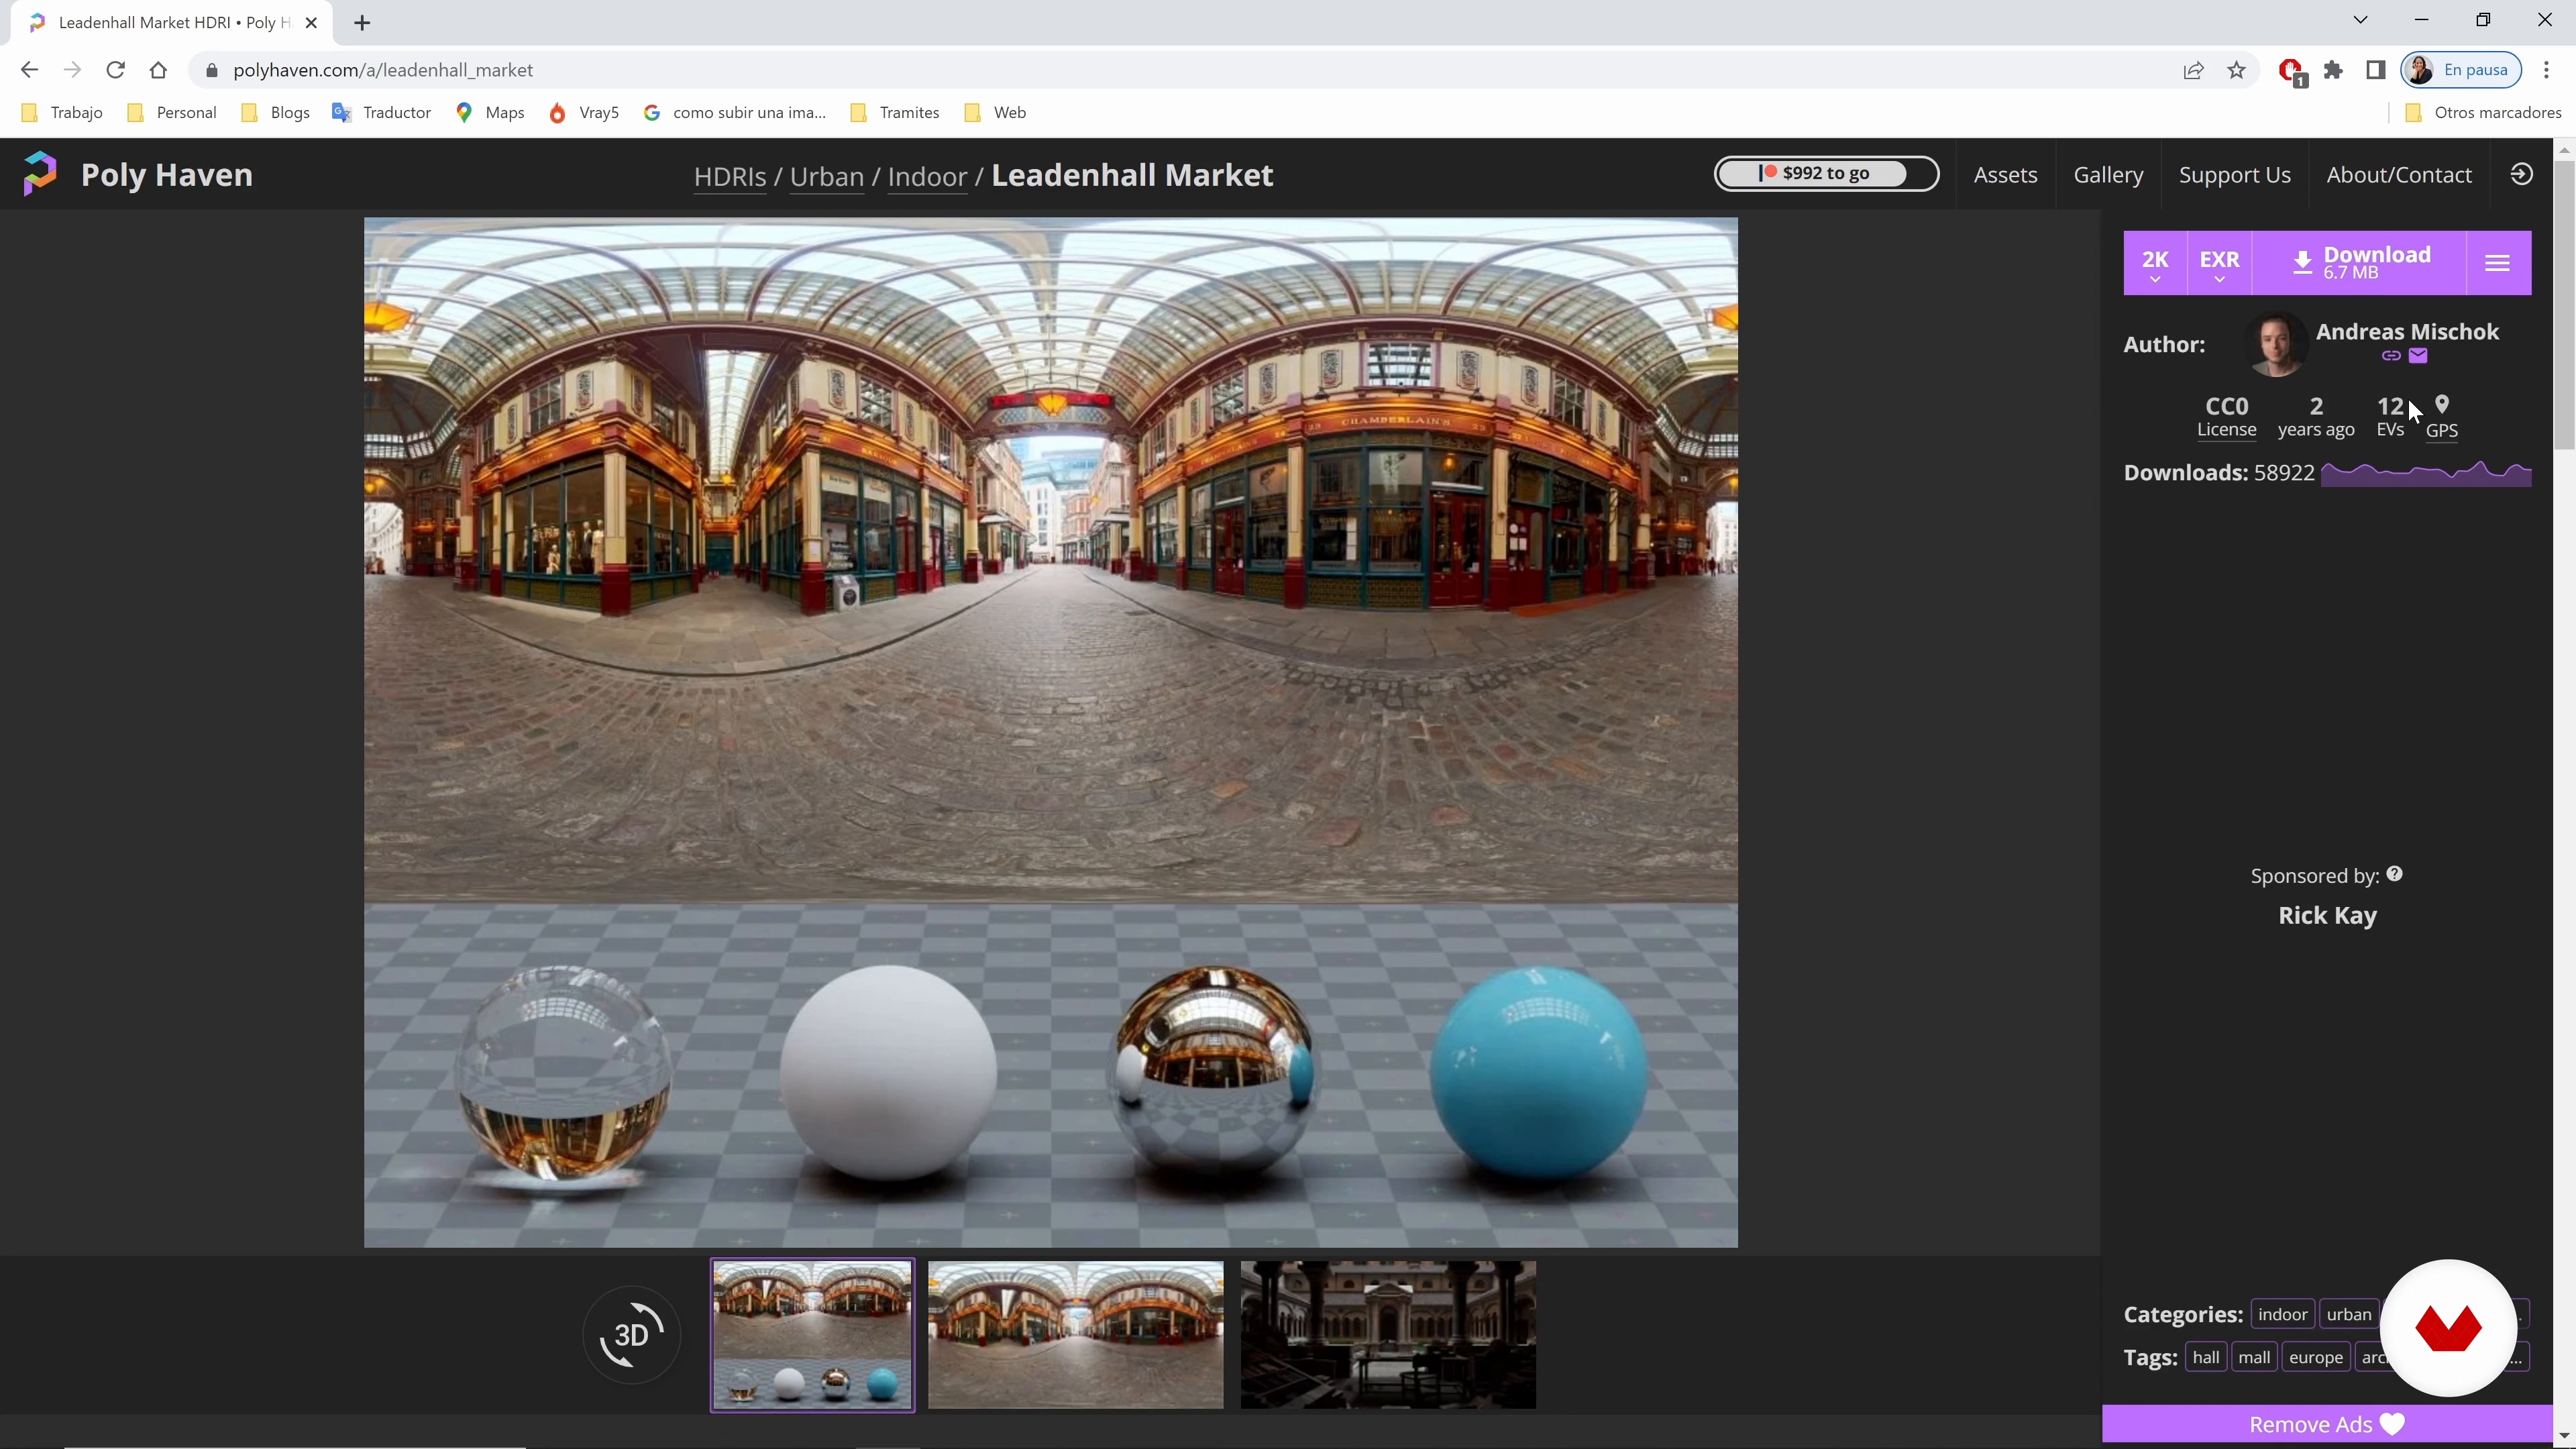Open the Maps bookmark

pyautogui.click(x=490, y=112)
